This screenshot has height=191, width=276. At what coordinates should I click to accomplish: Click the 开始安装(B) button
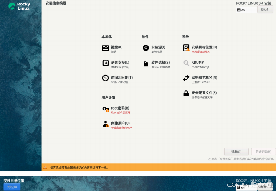coord(263,152)
